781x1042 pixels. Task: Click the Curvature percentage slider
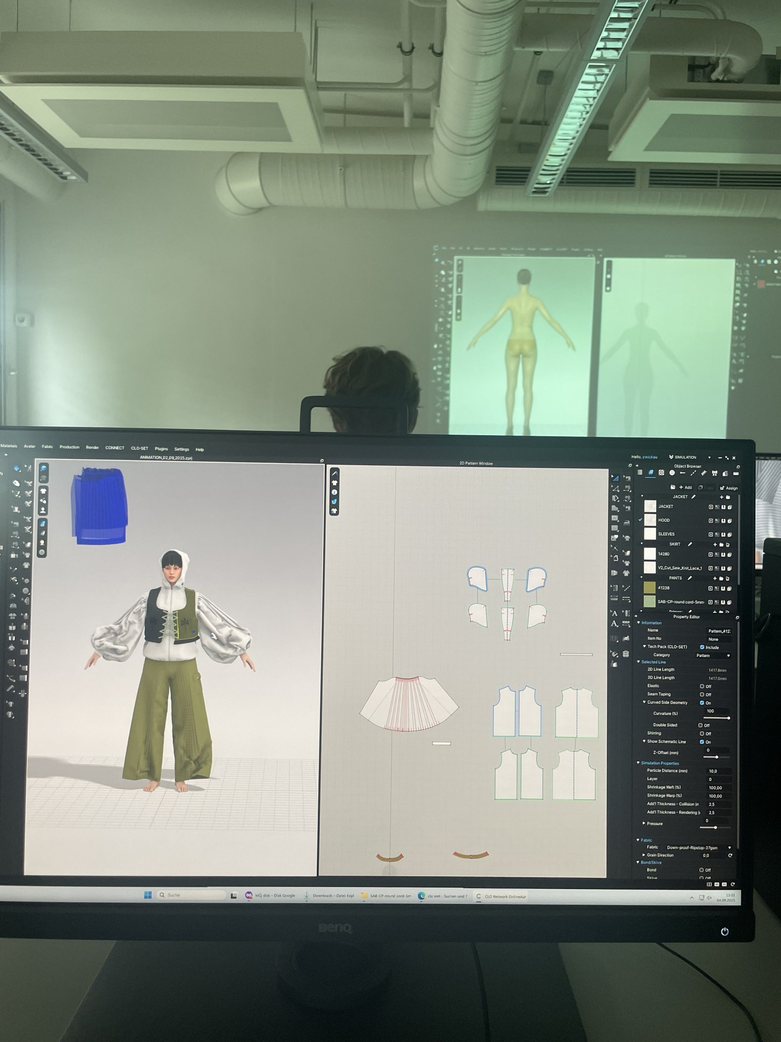tap(716, 718)
